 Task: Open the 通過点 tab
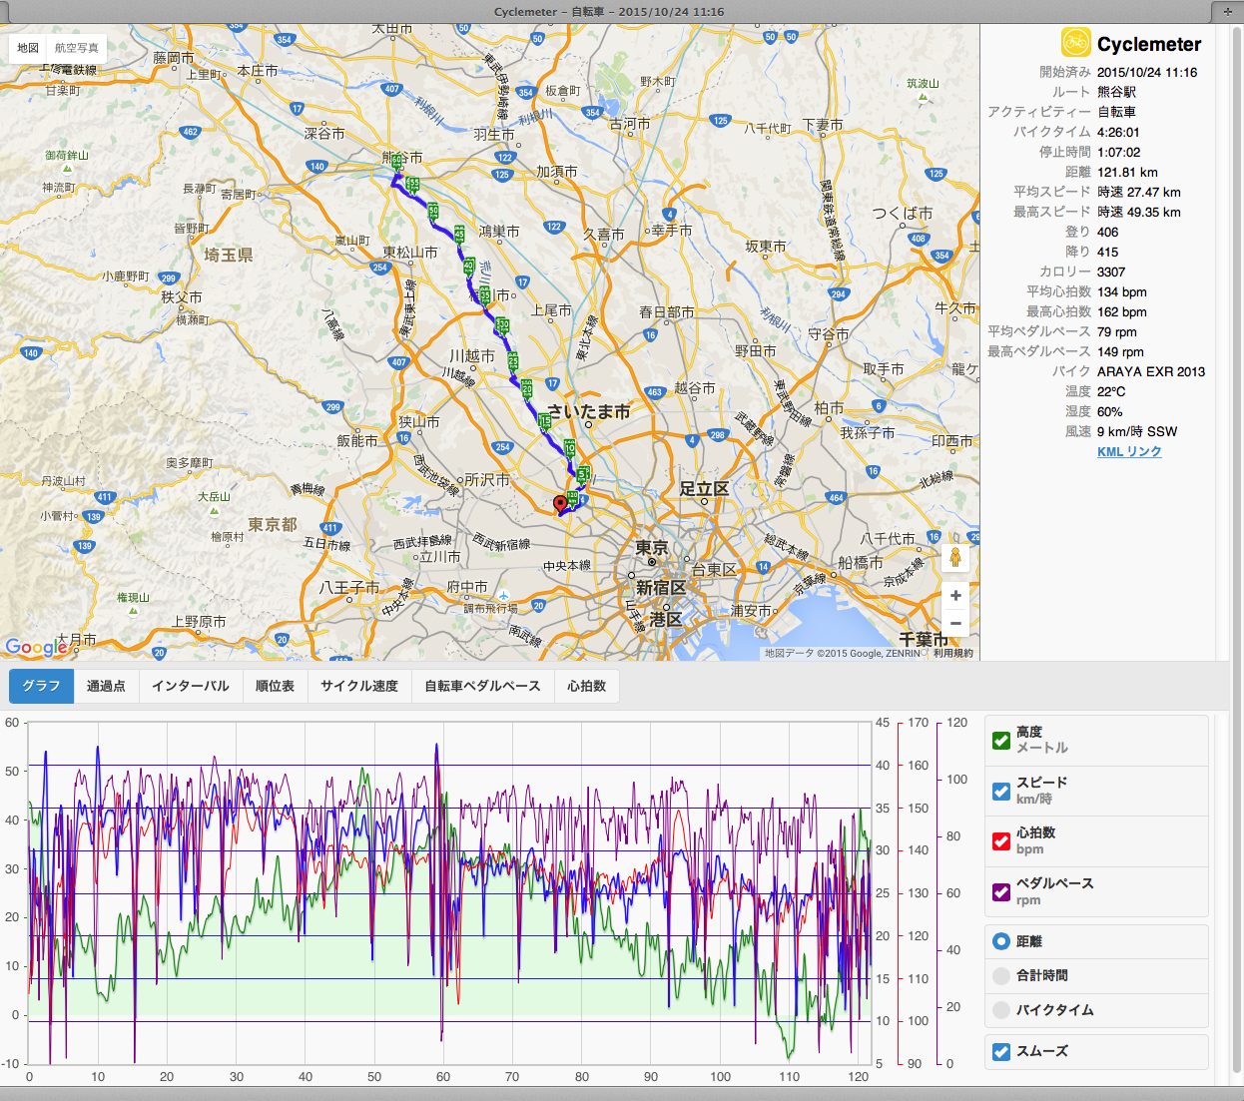(x=106, y=686)
